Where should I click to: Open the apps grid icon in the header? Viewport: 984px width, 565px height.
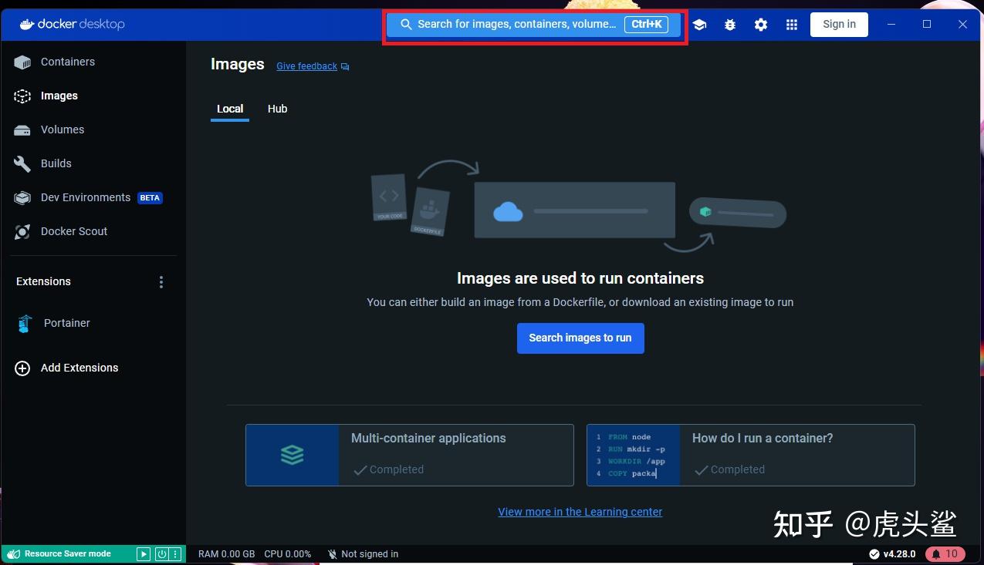[792, 25]
